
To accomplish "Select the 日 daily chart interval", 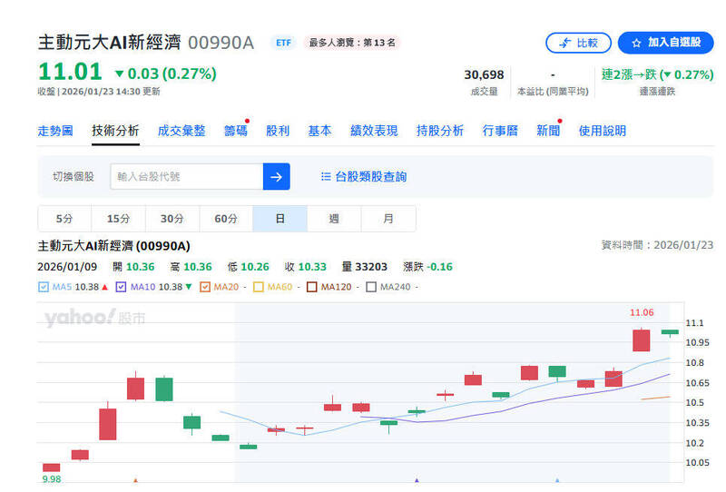I will (x=280, y=219).
